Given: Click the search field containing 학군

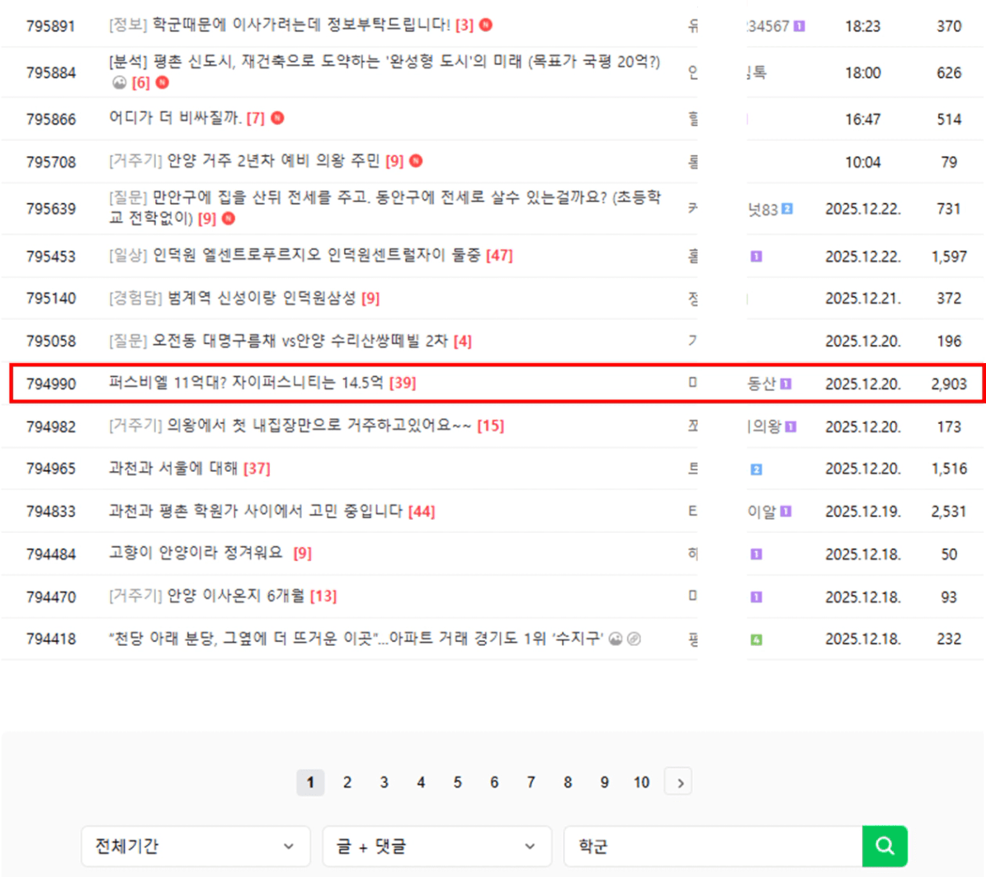Looking at the screenshot, I should tap(713, 846).
